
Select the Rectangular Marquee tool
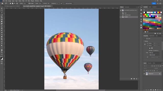pyautogui.click(x=2, y=11)
